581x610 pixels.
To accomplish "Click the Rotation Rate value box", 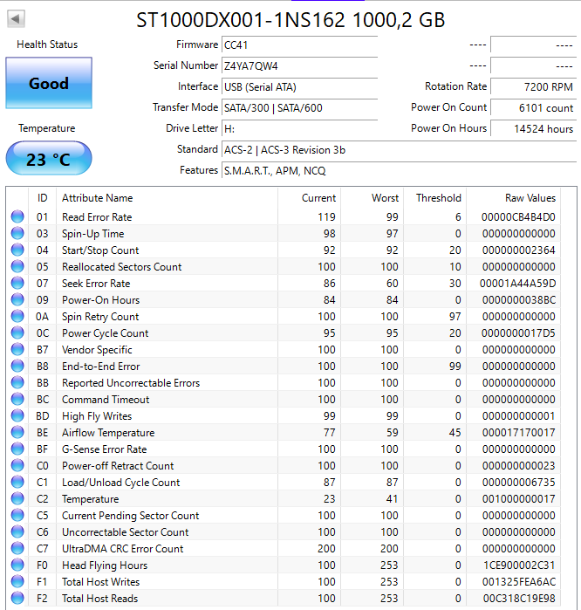I will point(533,86).
